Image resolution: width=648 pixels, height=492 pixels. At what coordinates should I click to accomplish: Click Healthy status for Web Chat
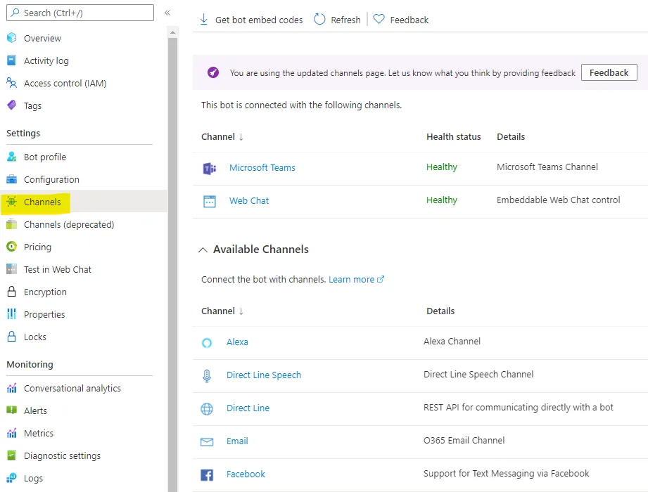442,200
